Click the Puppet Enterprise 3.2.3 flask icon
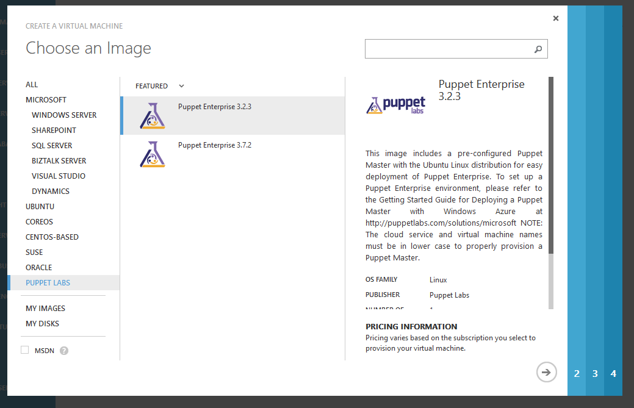Image resolution: width=634 pixels, height=408 pixels. 153,116
